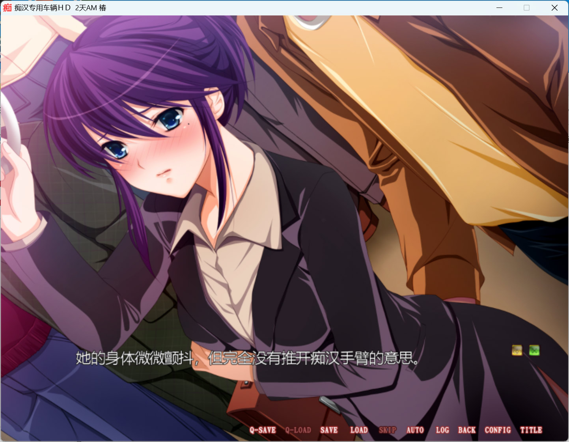The width and height of the screenshot is (569, 442).
Task: Click the yellow eye indicator icon
Action: tap(517, 350)
